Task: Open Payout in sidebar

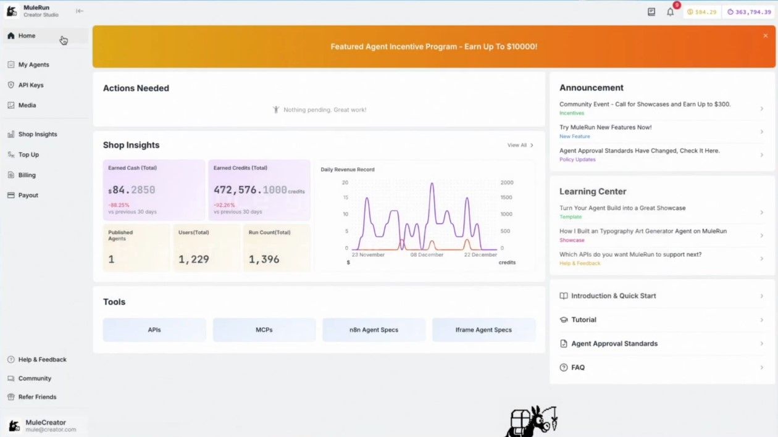Action: tap(44, 195)
